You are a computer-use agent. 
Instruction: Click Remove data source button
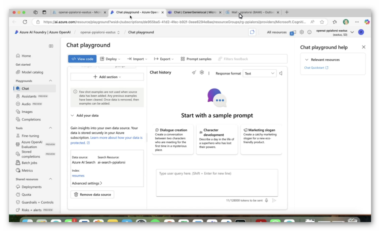pyautogui.click(x=92, y=194)
